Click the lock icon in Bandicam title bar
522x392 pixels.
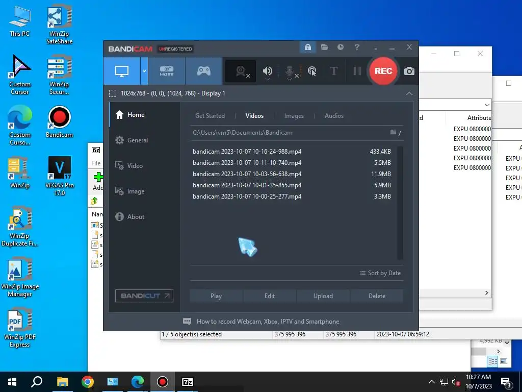(x=307, y=47)
